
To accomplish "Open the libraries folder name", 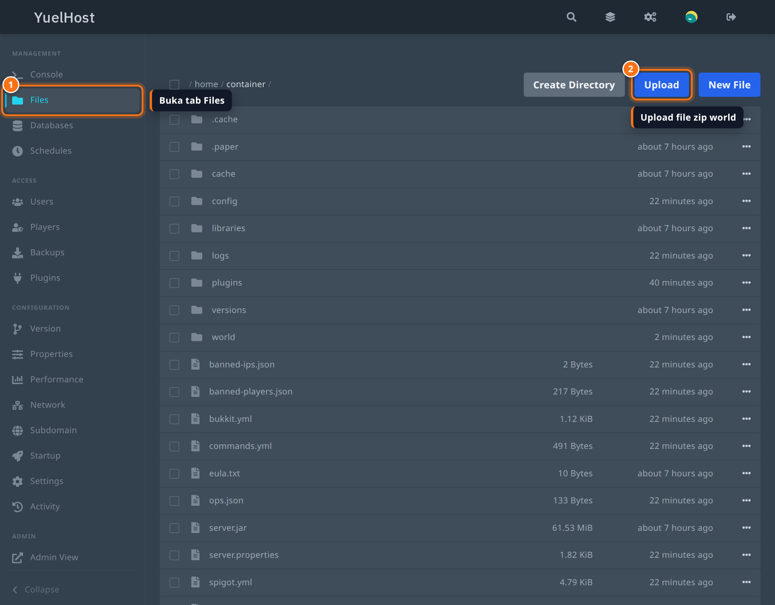I will click(x=228, y=228).
